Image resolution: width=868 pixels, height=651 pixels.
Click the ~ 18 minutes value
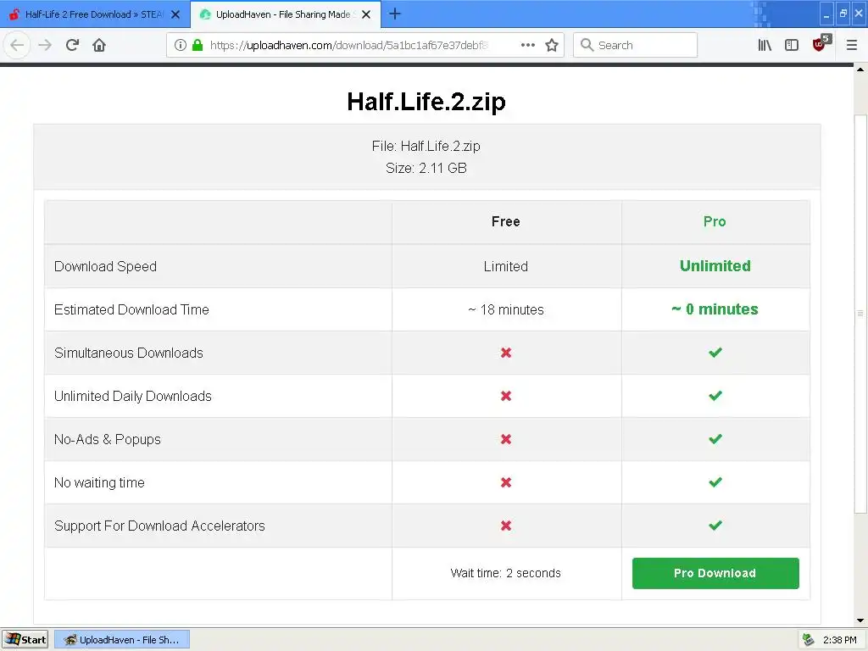[x=505, y=309]
